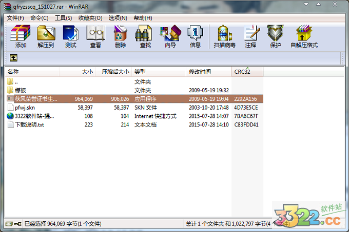Go up one level with arrow button
Screen dimensions: 349x232
pyautogui.click(x=13, y=58)
